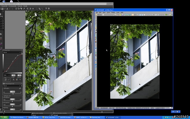Click the next image icon in ACDSee toolbar

128,15
